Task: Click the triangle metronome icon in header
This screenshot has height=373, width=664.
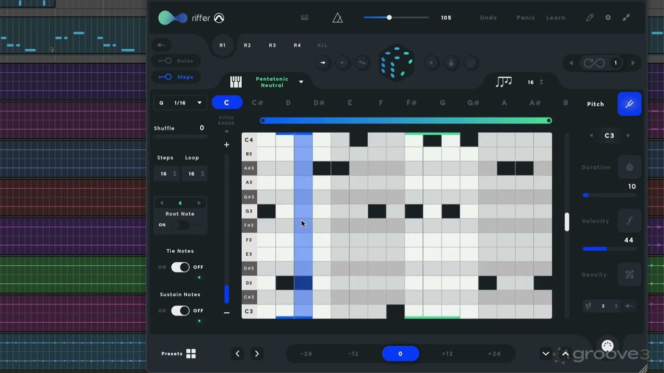Action: pos(338,18)
